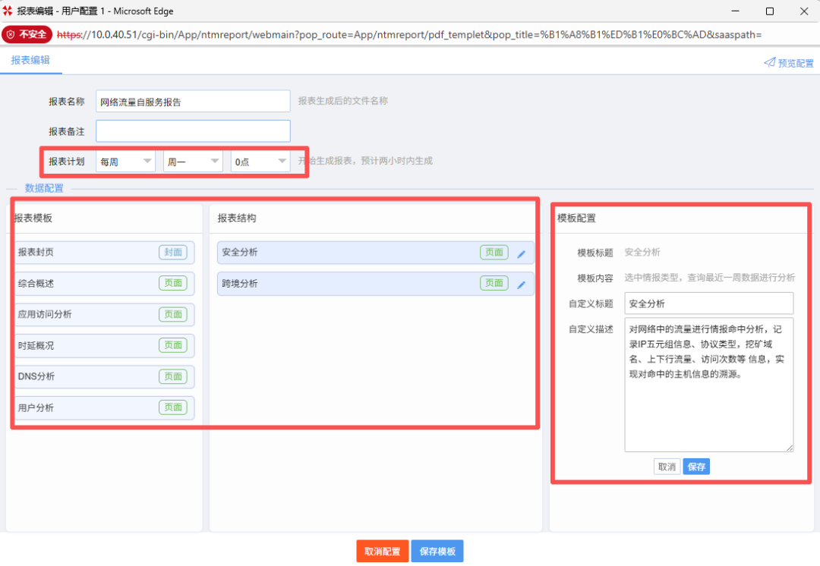820x566 pixels.
Task: Expand the 0点 hour dropdown
Action: [260, 162]
